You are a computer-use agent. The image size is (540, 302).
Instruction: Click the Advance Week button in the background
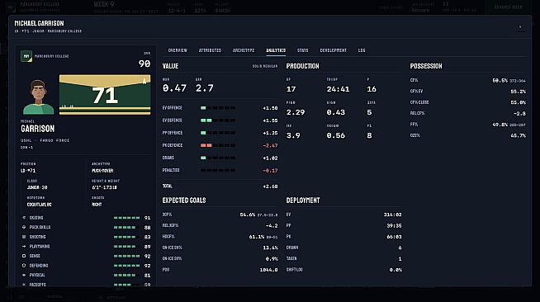click(509, 7)
